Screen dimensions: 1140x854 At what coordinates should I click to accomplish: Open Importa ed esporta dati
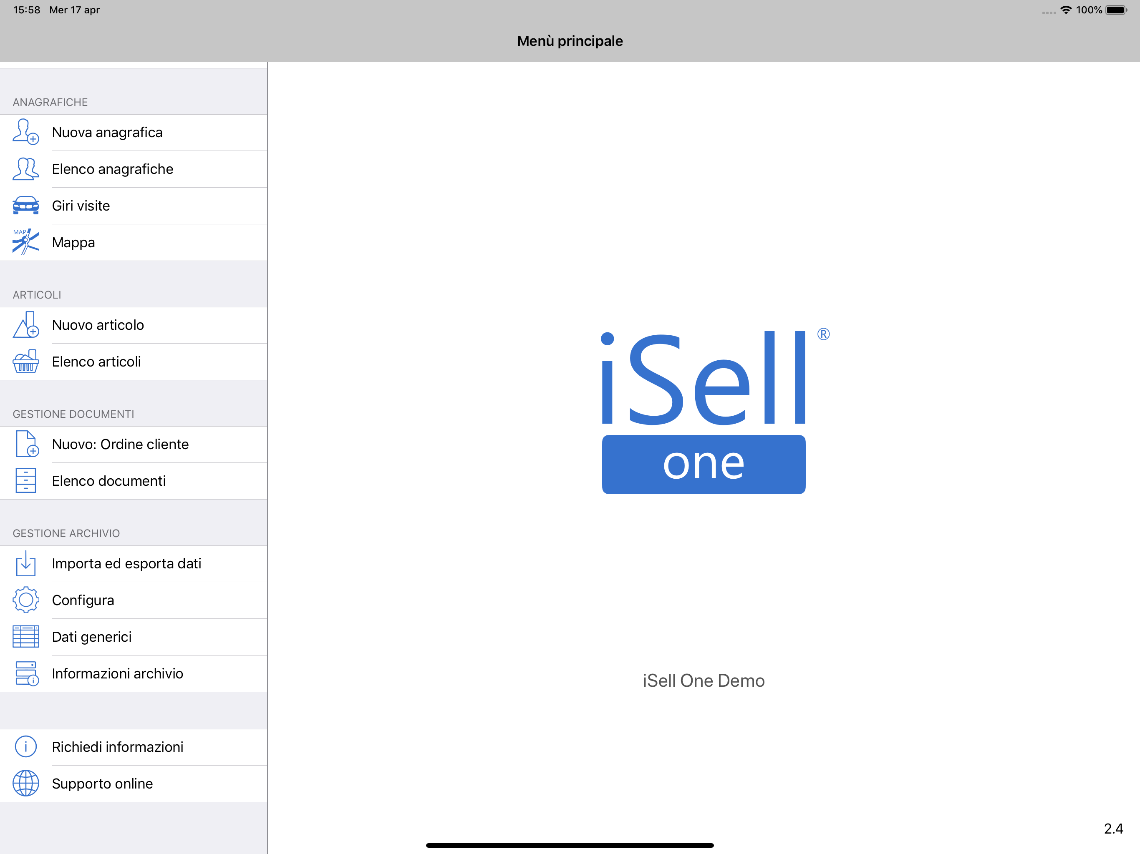tap(134, 563)
